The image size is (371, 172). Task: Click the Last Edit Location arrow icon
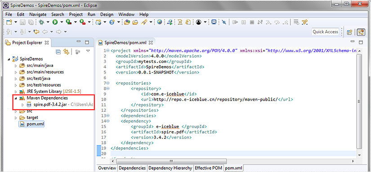36,31
